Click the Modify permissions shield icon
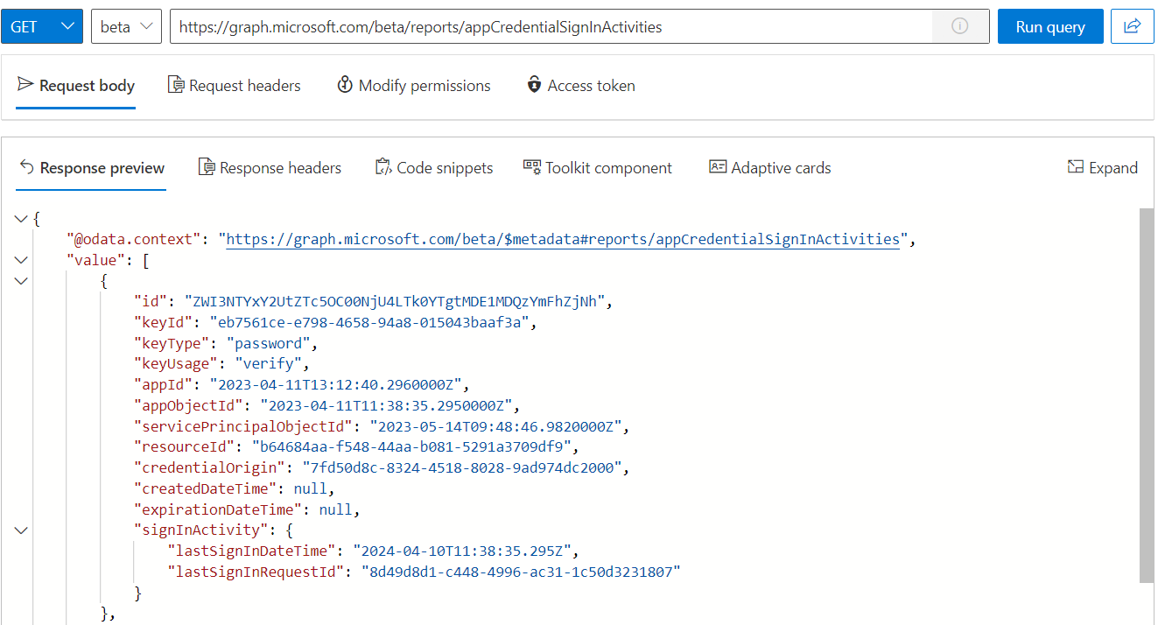 point(345,85)
